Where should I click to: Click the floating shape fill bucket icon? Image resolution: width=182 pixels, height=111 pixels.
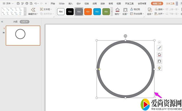(x=159, y=54)
